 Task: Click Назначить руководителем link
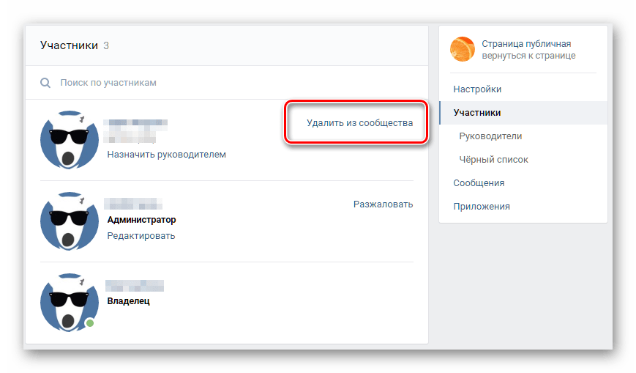coord(166,155)
